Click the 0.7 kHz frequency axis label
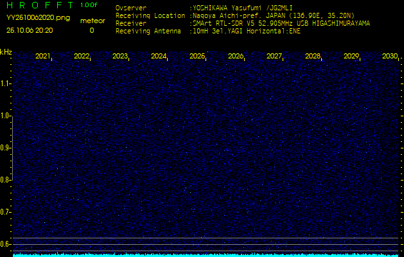 pos(6,211)
